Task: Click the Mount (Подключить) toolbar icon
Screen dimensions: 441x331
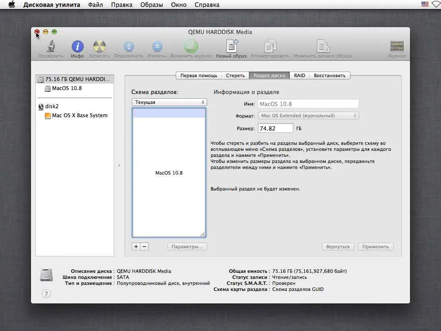Action: [129, 47]
